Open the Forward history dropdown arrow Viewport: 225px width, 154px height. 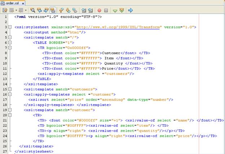(x=26, y=10)
